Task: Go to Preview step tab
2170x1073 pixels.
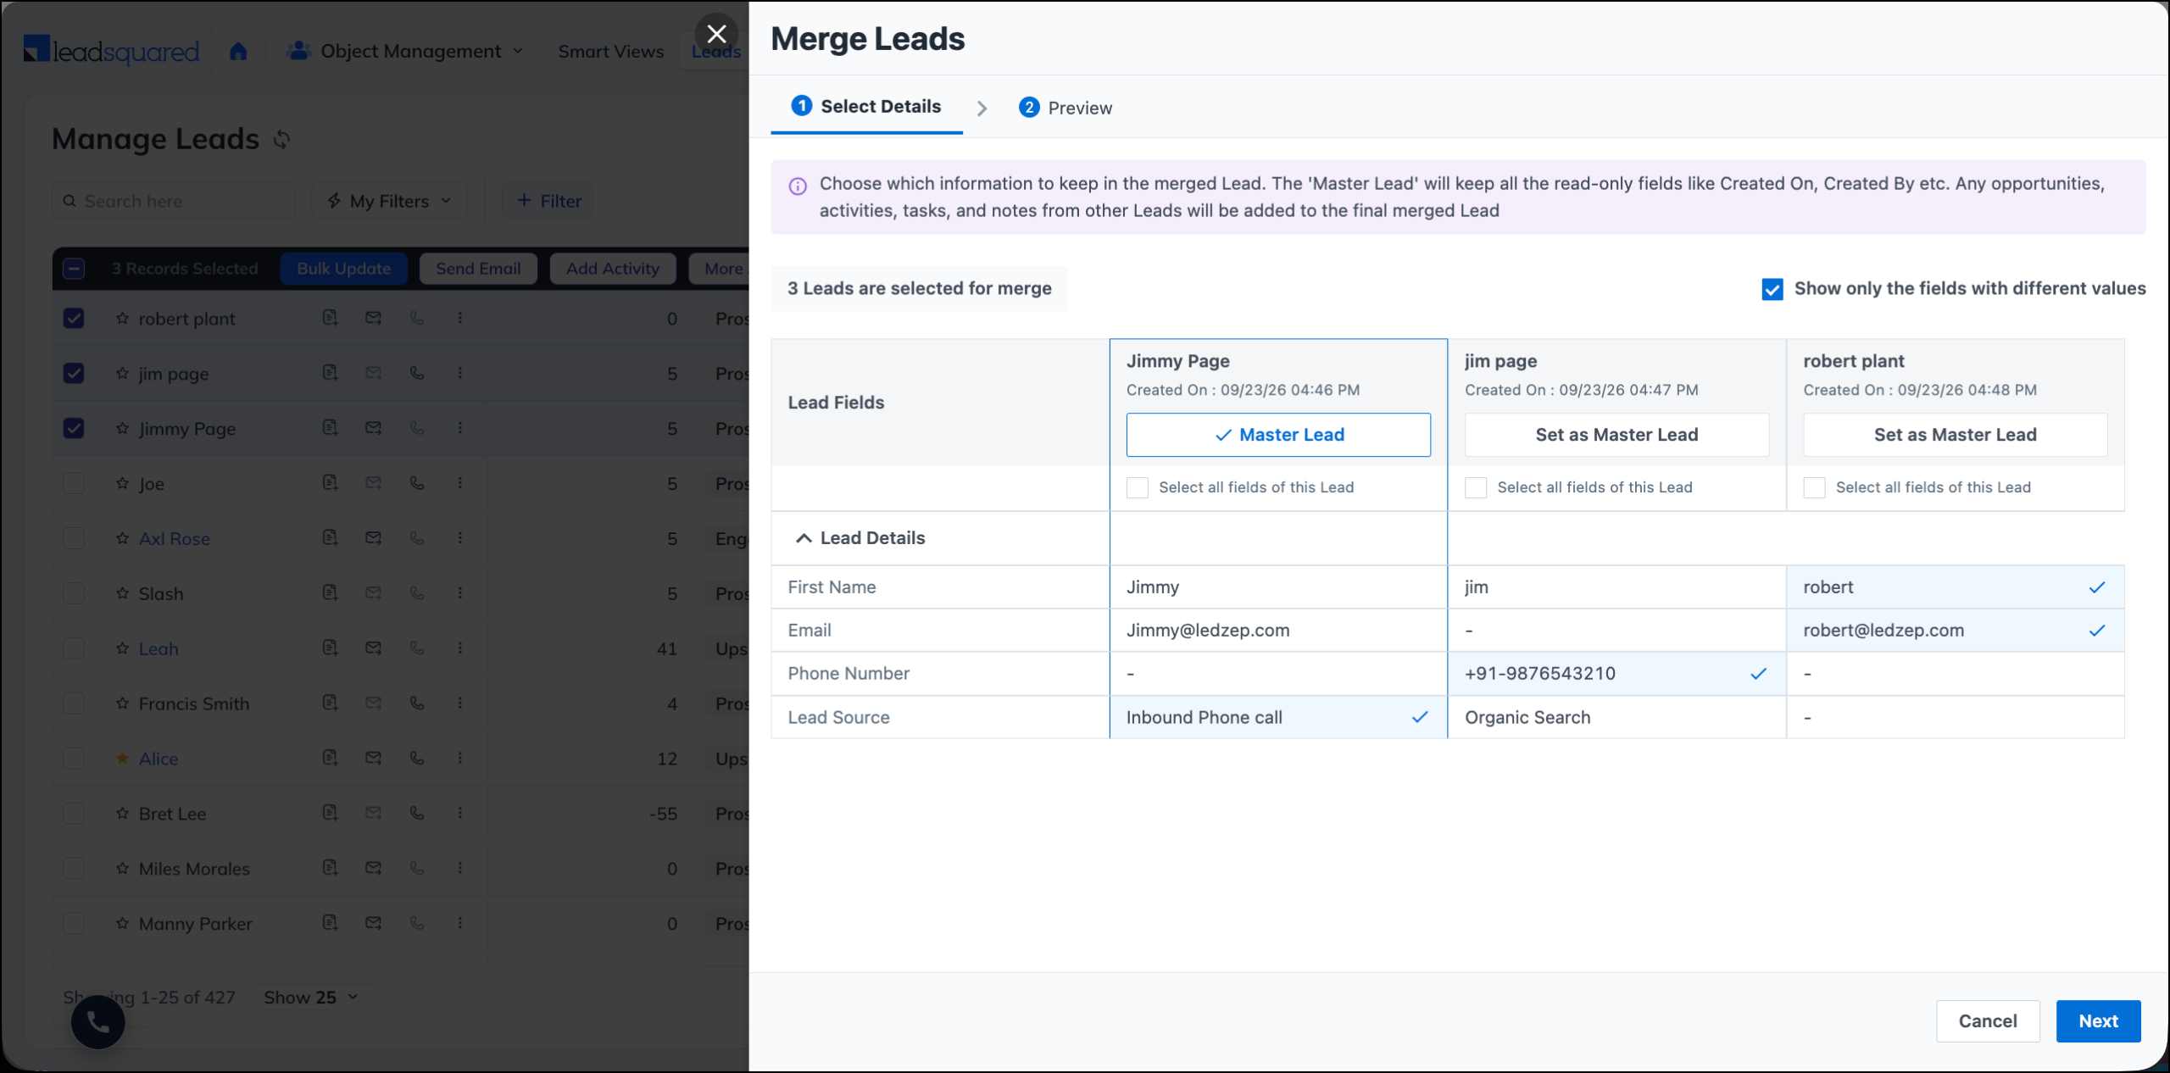Action: click(1066, 108)
